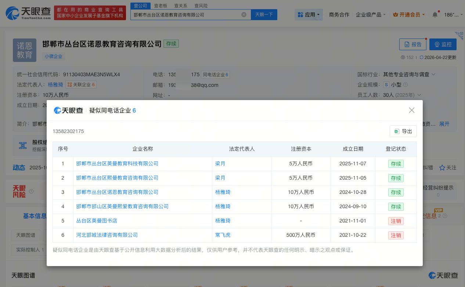Click 商务合作 in top navigation
The width and height of the screenshot is (465, 287).
339,15
